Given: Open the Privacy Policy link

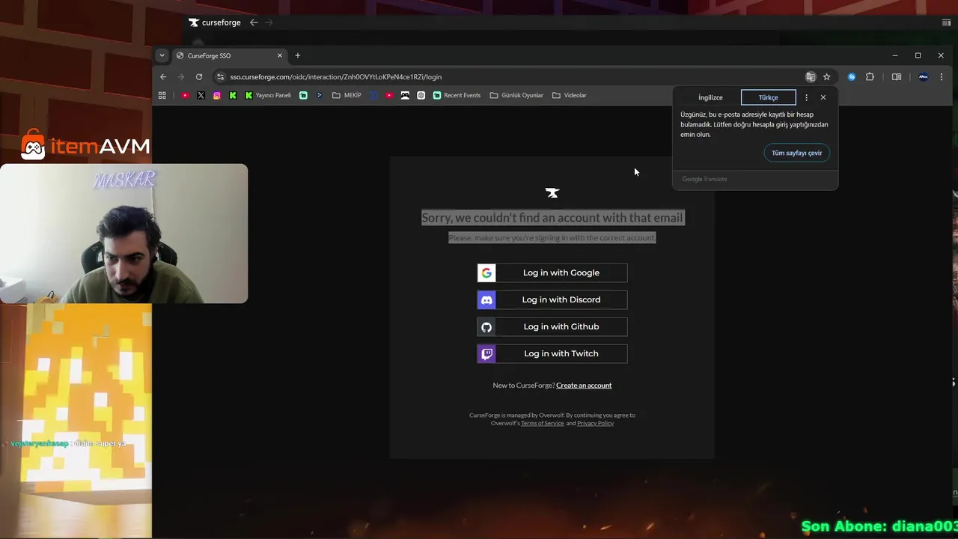Looking at the screenshot, I should click(x=595, y=424).
